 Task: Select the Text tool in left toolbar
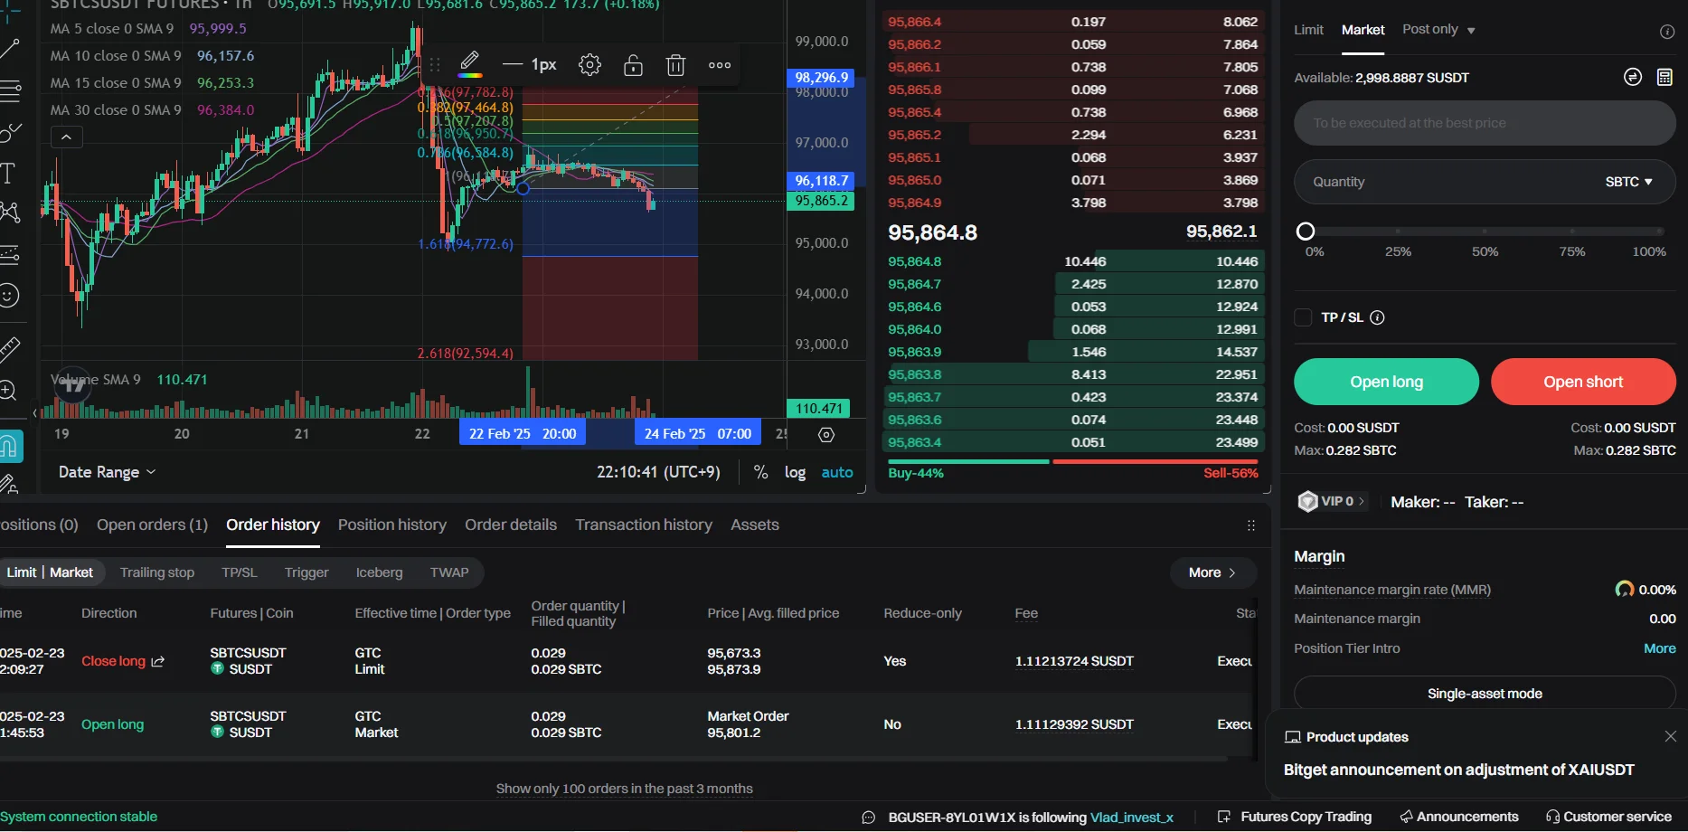point(8,173)
